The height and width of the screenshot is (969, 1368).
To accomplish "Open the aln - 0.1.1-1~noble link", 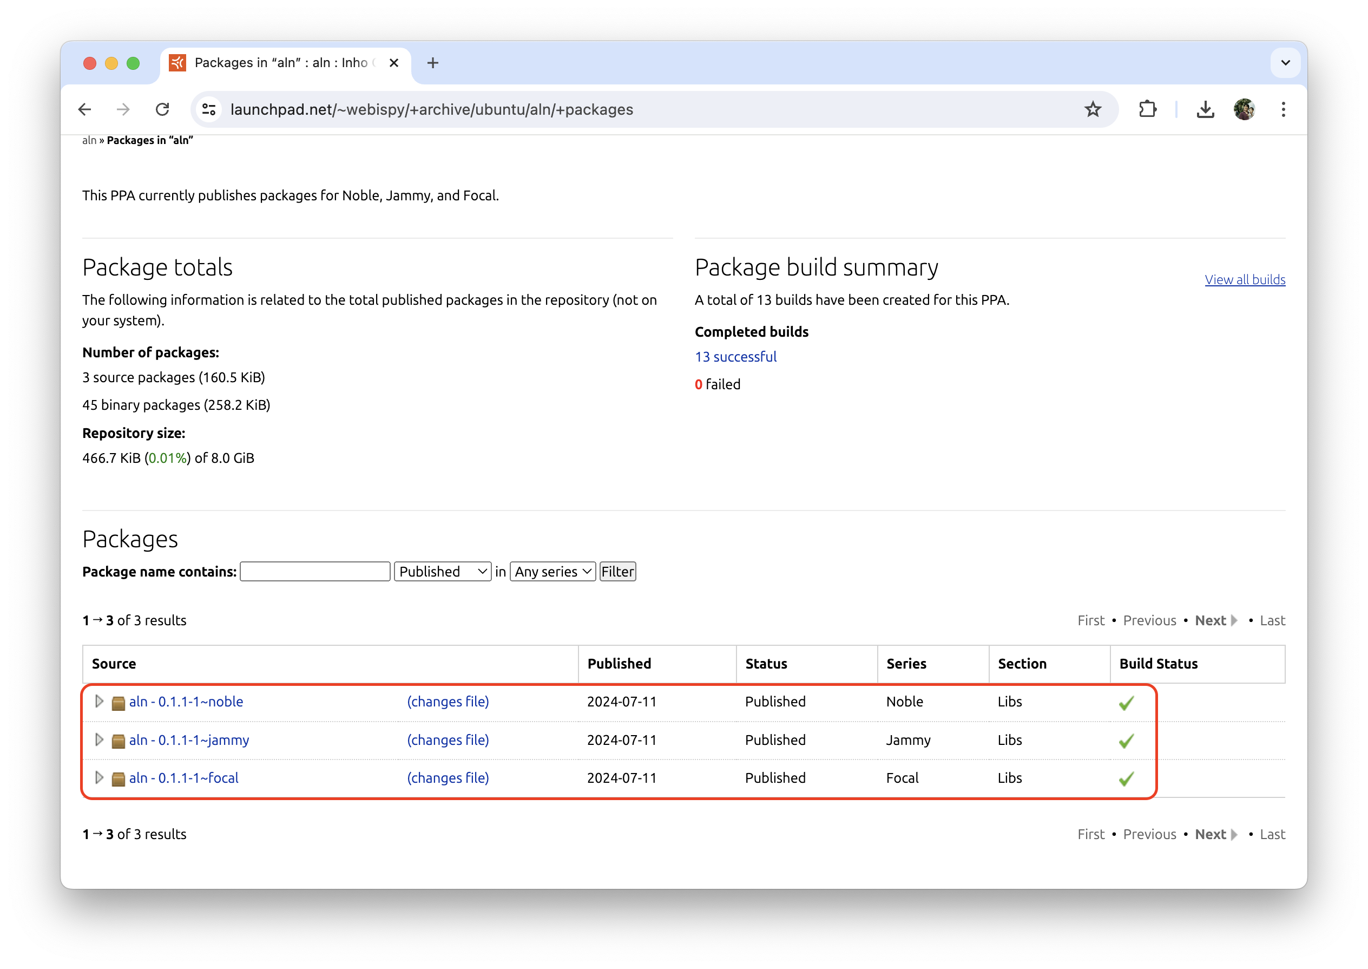I will (x=186, y=702).
